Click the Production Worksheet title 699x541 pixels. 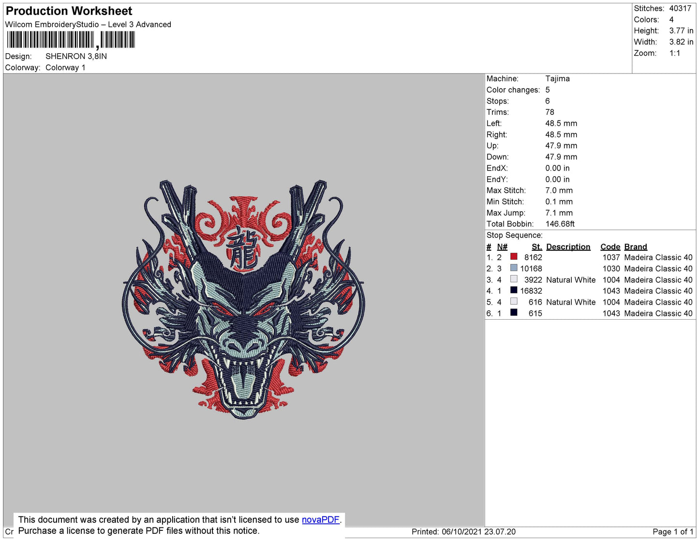click(x=69, y=11)
